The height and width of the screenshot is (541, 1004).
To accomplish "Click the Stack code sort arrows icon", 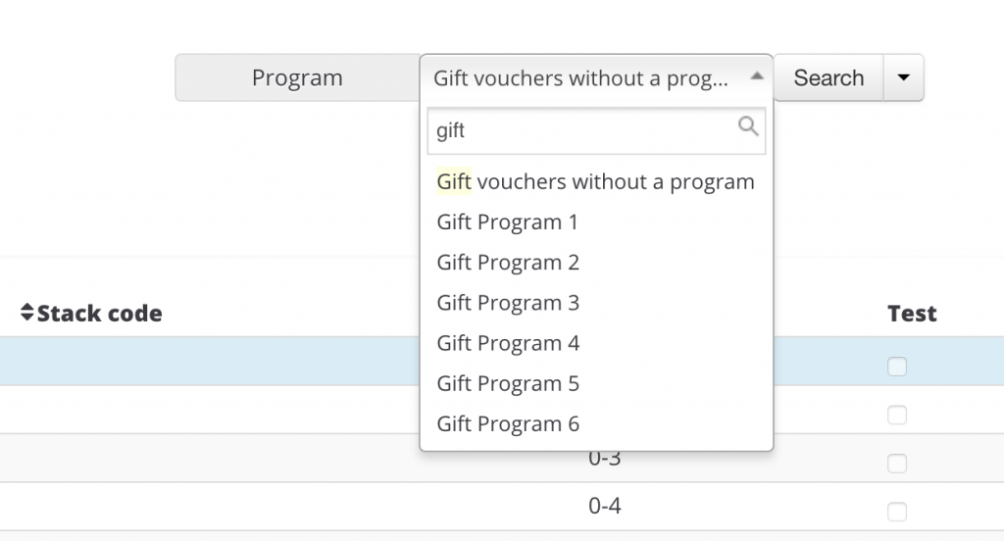I will pyautogui.click(x=26, y=314).
